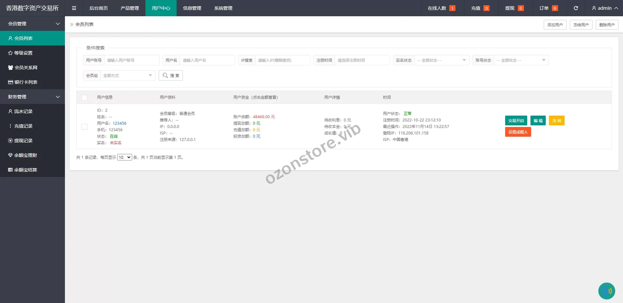This screenshot has height=303, width=623.
Task: Open 提现记录 in the sidebar
Action: click(x=23, y=141)
